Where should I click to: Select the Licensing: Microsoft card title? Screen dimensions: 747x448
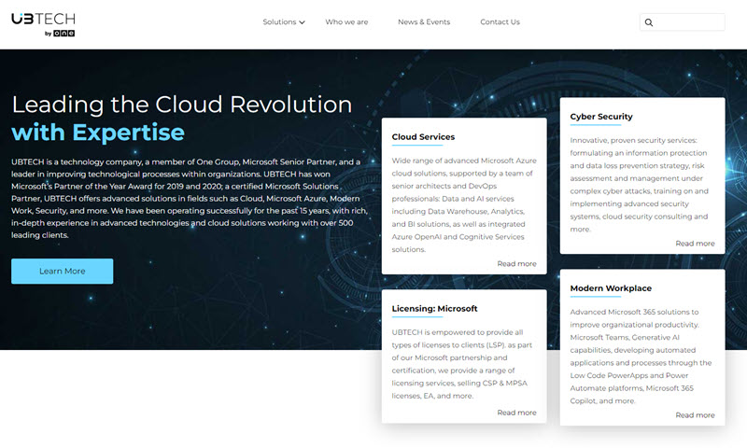pyautogui.click(x=434, y=309)
